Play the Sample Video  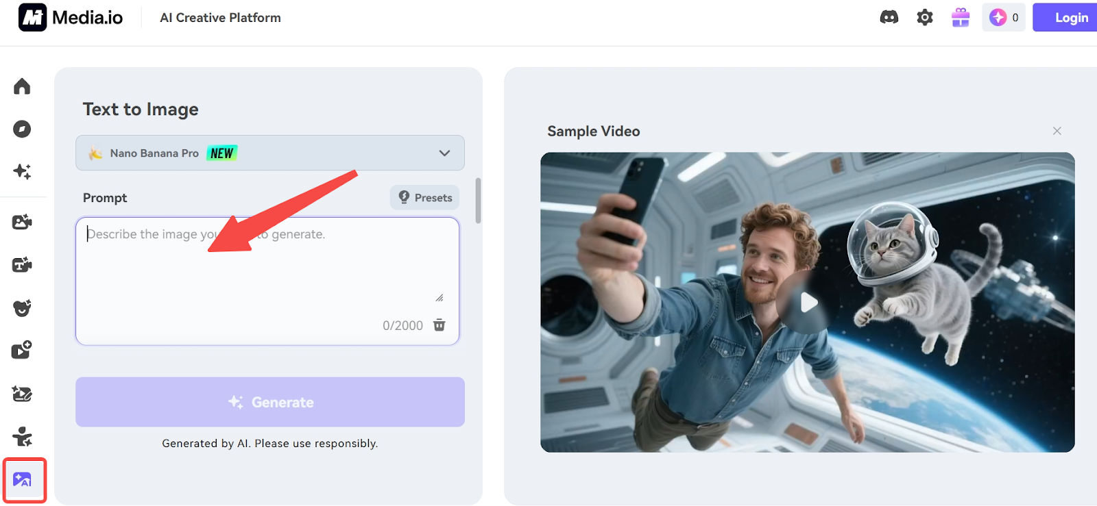click(x=808, y=302)
